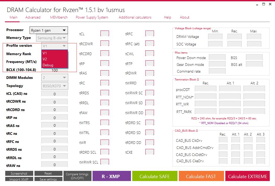275x186 pixels.
Task: Click the BCLK value input field
Action: [55, 70]
